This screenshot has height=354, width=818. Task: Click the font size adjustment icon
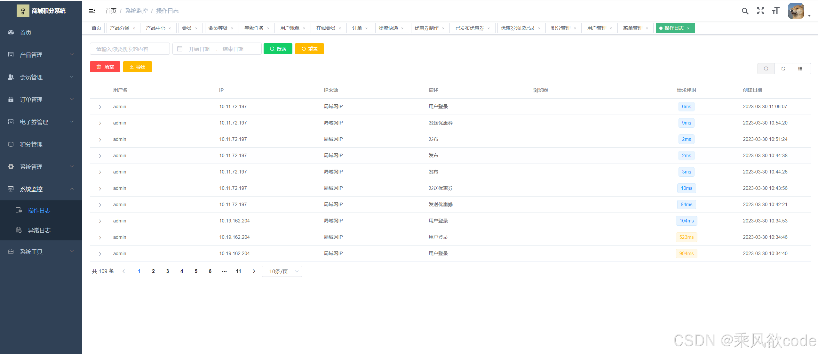776,11
